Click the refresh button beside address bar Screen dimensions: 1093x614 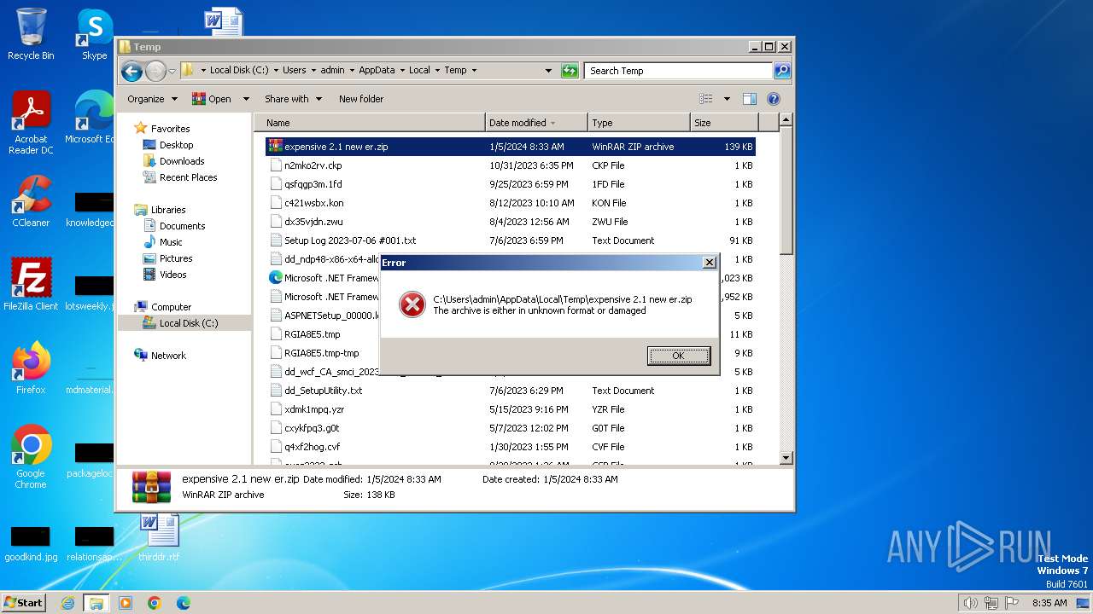(570, 71)
